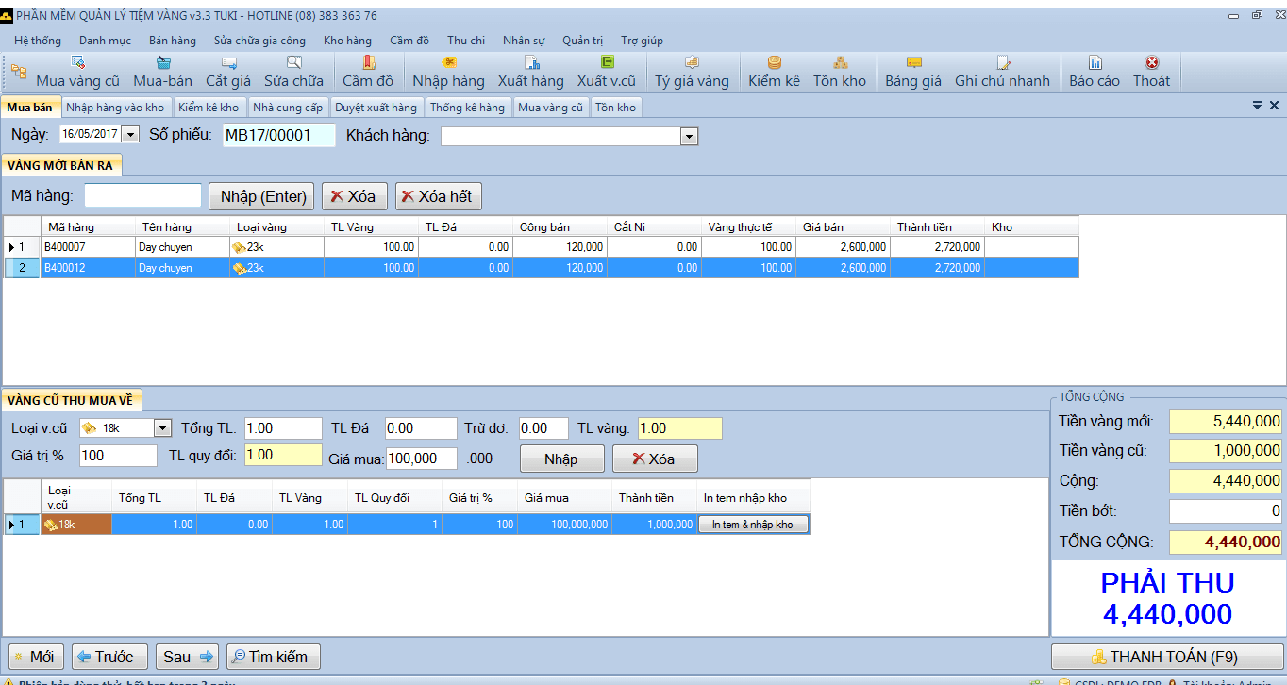The height and width of the screenshot is (685, 1287).
Task: Click the Thoát exit icon
Action: click(1151, 73)
